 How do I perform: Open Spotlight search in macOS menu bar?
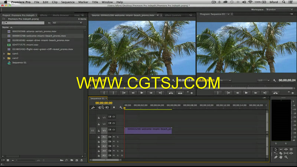click(x=284, y=2)
